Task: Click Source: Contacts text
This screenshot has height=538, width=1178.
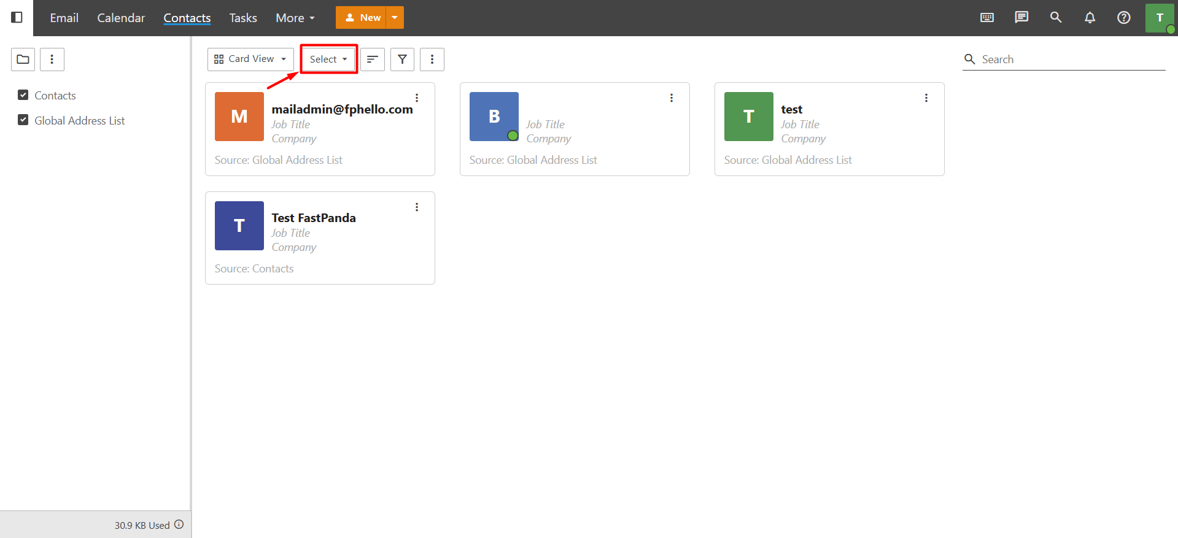Action: (x=254, y=269)
